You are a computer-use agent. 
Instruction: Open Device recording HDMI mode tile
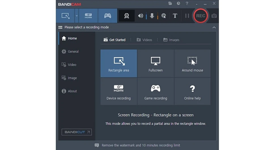point(119,92)
